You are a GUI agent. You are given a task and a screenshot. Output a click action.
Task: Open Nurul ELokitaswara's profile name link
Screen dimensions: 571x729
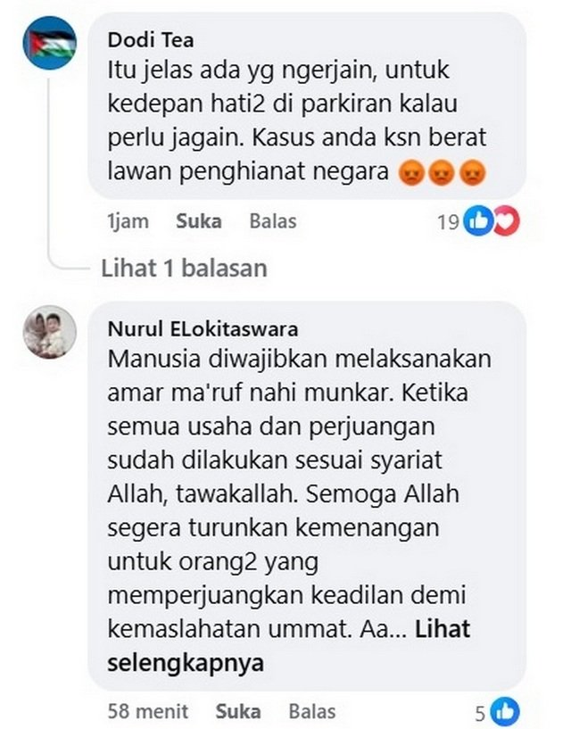coord(203,329)
